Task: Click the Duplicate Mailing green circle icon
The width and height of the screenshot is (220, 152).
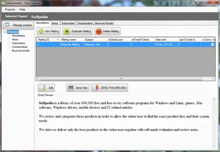Action: pyautogui.click(x=67, y=31)
